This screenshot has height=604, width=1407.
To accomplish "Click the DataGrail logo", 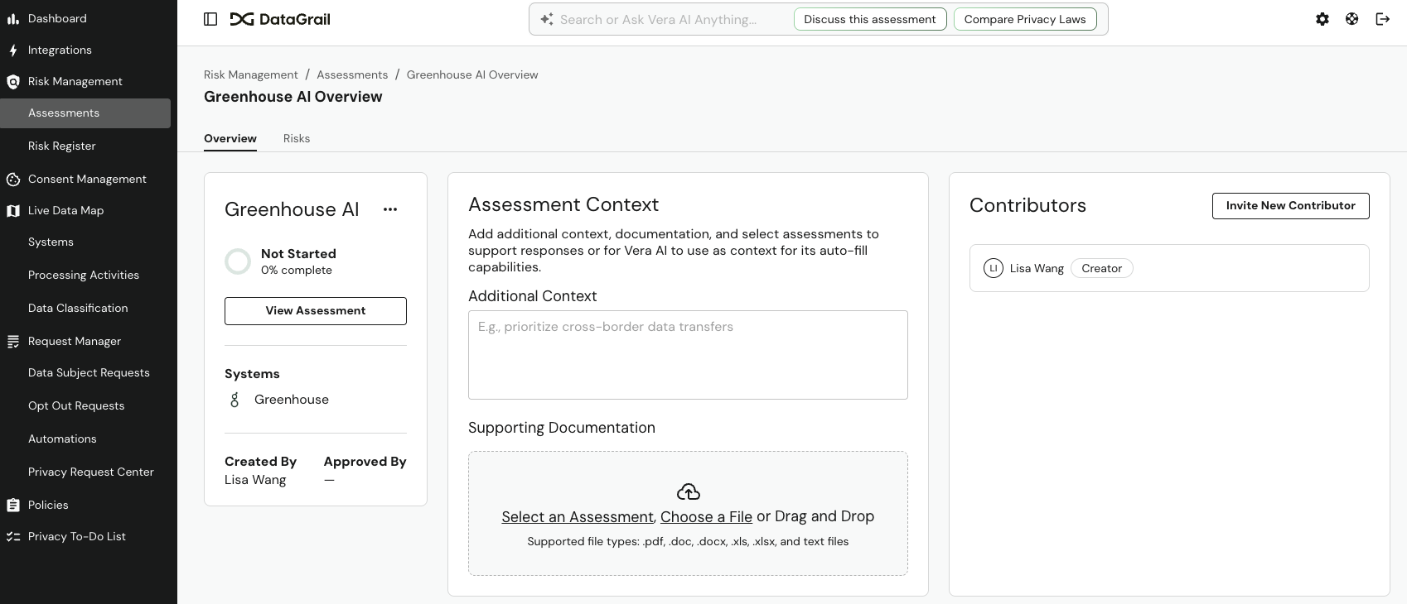I will [x=280, y=19].
